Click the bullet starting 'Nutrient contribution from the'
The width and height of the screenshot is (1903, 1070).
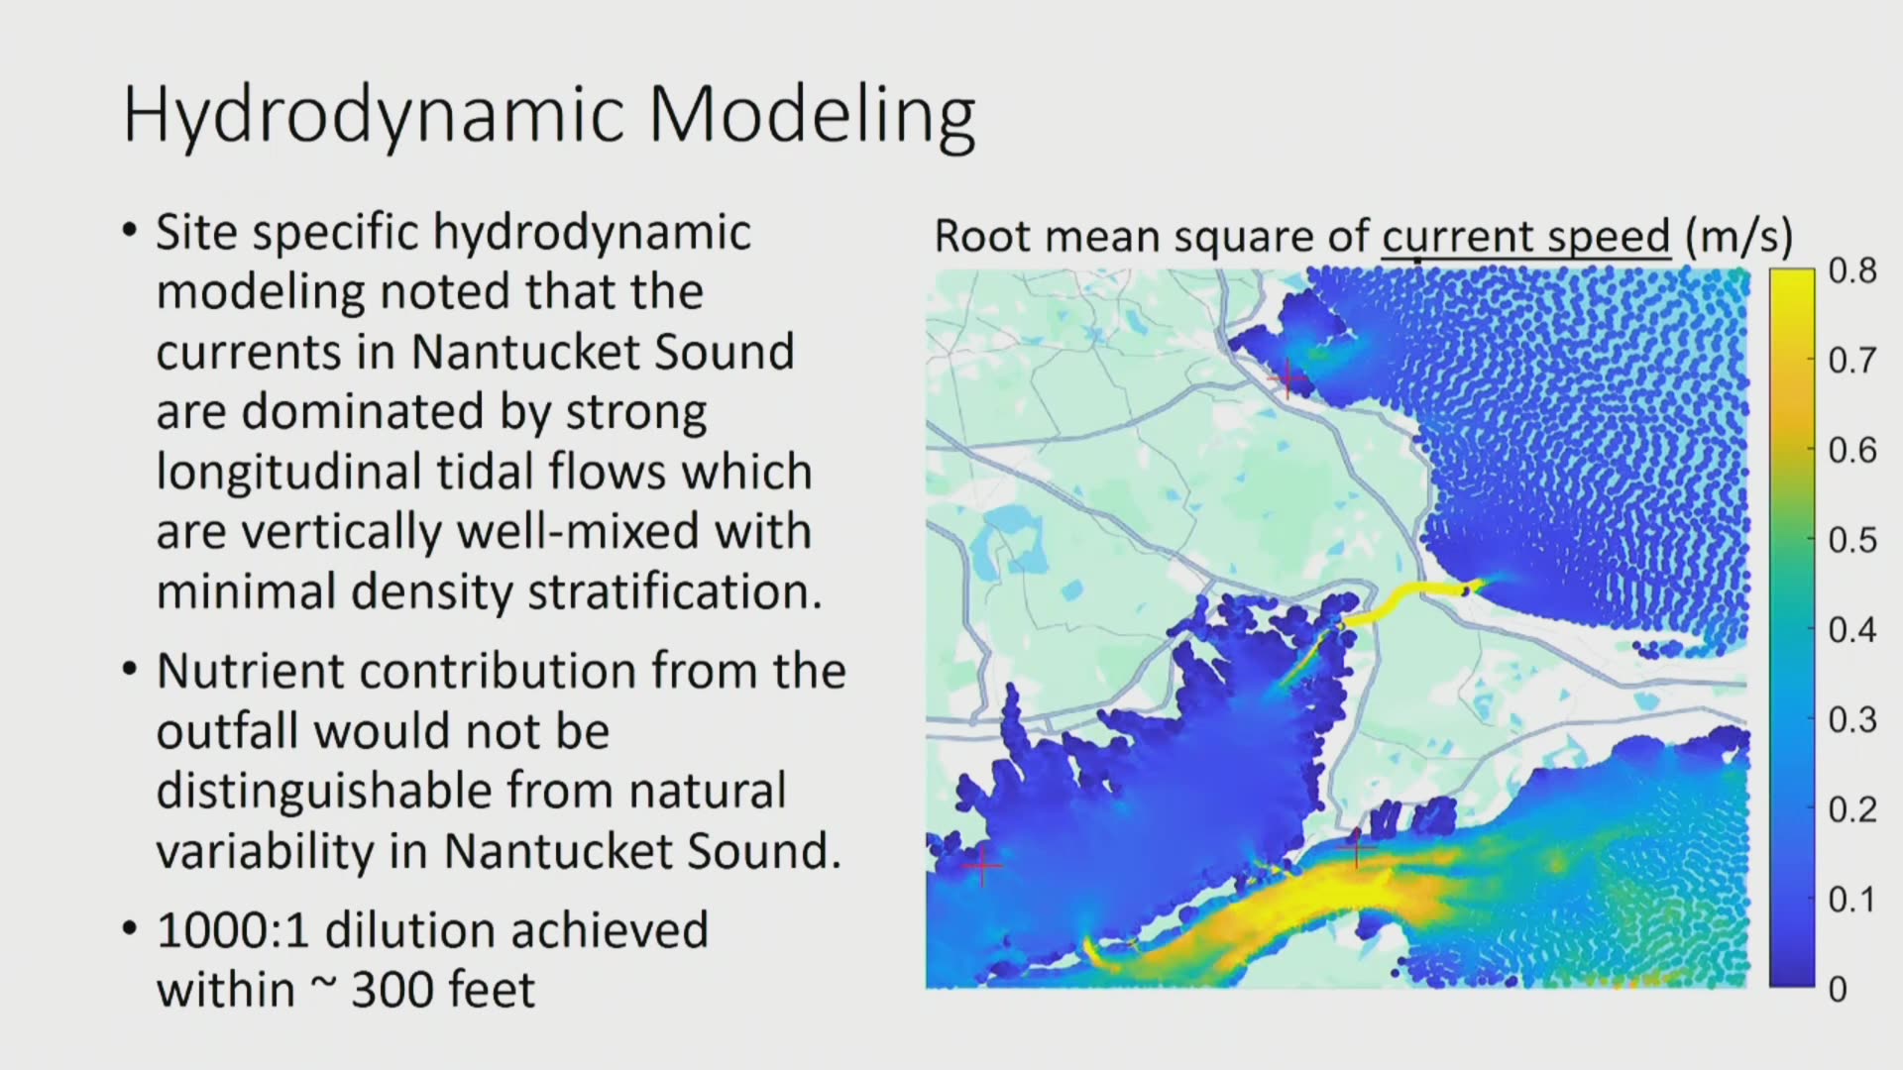[486, 761]
